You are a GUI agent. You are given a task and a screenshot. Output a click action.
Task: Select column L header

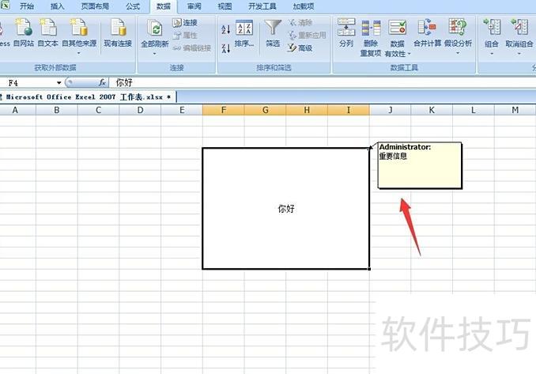pyautogui.click(x=474, y=110)
